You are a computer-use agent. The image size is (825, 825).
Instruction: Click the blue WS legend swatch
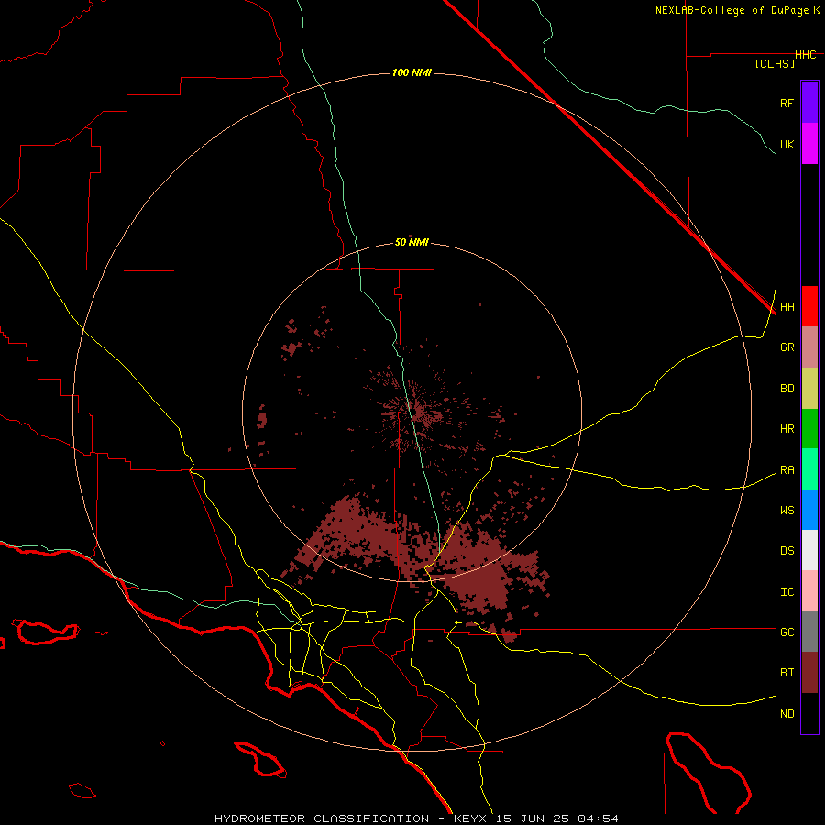click(x=809, y=510)
